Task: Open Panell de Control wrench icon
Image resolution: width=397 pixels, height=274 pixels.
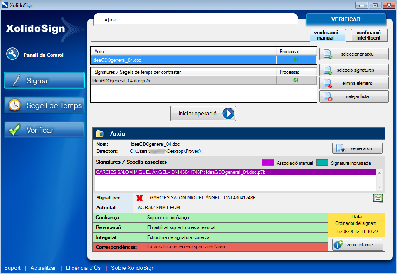Action: 12,54
